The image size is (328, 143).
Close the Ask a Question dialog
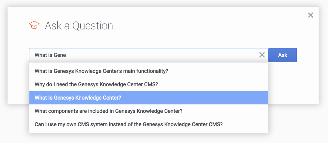click(x=311, y=15)
